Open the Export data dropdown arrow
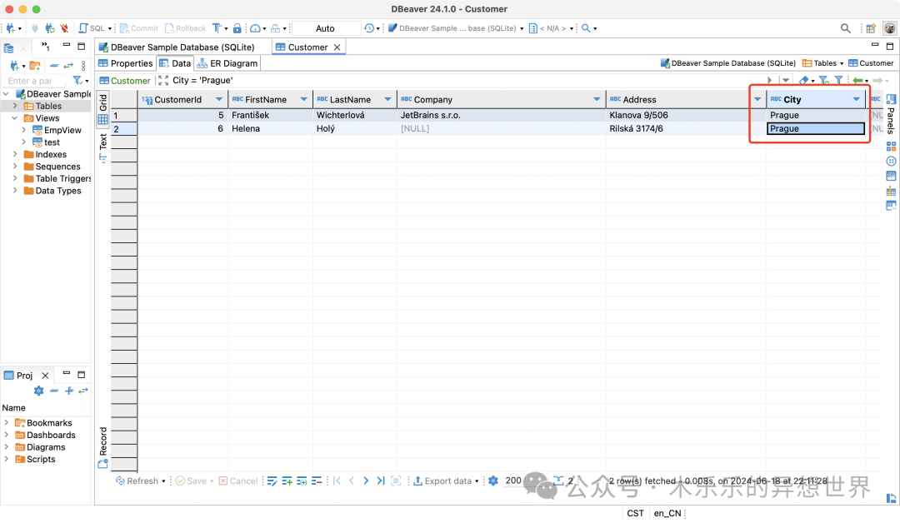900x523 pixels. point(477,481)
